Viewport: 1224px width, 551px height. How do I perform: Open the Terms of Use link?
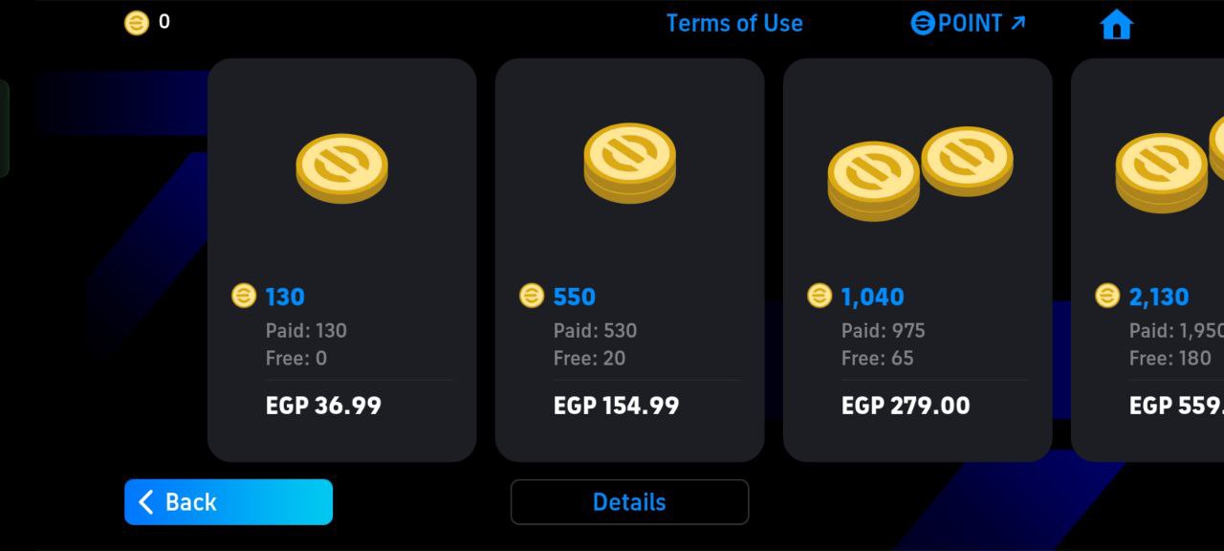click(734, 23)
